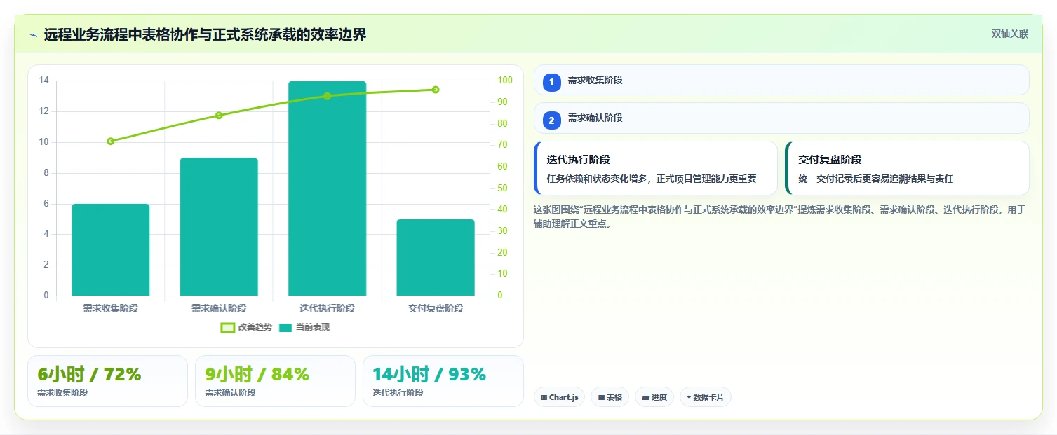Toggle the 改善趋势 legend swatch
The image size is (1057, 435).
coord(227,327)
